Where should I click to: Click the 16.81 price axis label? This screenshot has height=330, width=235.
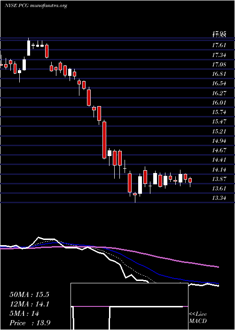click(x=219, y=74)
